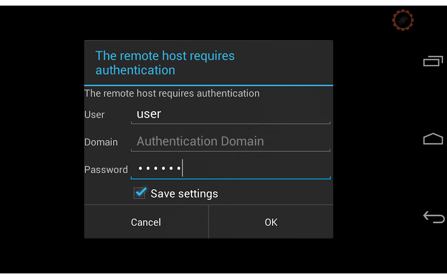Click the "User" field label
This screenshot has width=447, height=279.
click(94, 115)
